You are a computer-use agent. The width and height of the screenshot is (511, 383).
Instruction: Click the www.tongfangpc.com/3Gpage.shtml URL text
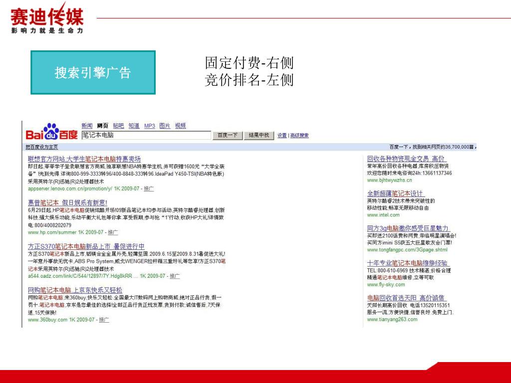407,250
